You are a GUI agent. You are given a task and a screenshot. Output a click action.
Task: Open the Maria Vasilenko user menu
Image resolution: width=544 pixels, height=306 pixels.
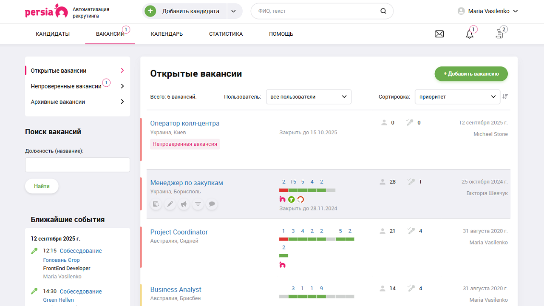click(x=488, y=11)
